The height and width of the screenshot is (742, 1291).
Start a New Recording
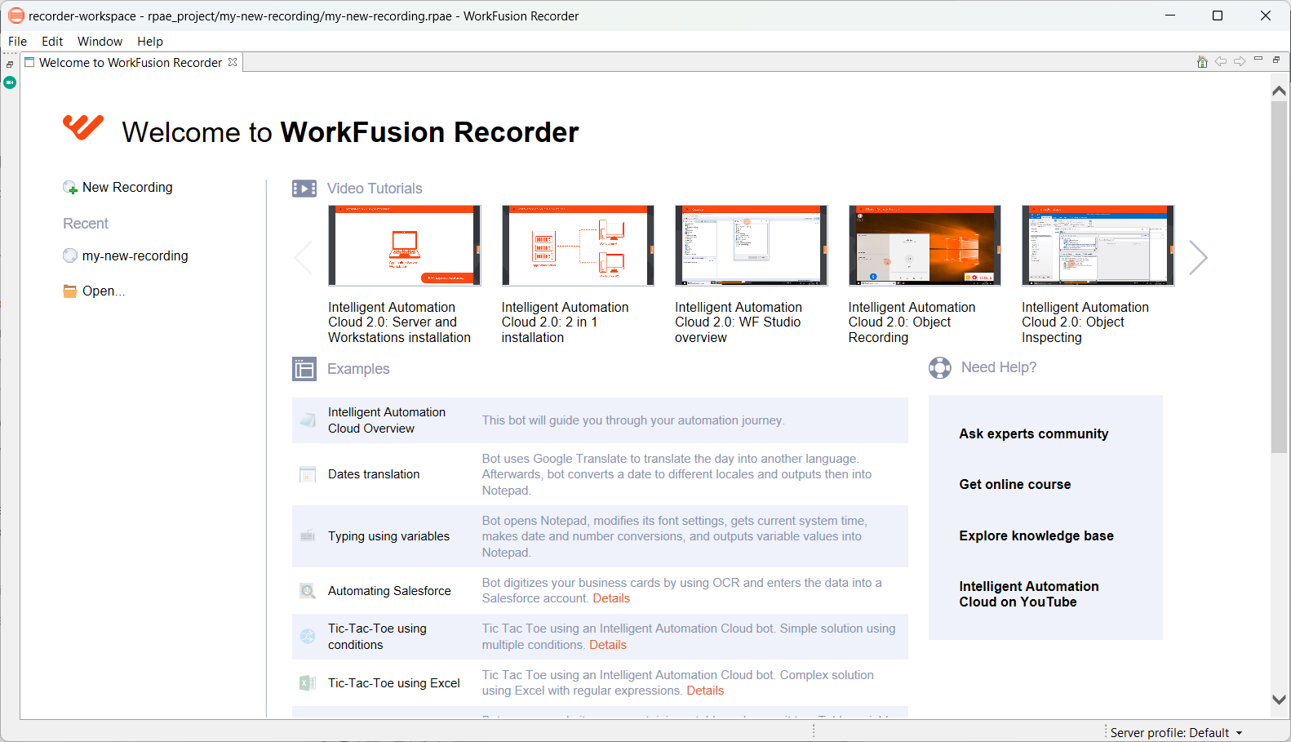click(x=127, y=188)
